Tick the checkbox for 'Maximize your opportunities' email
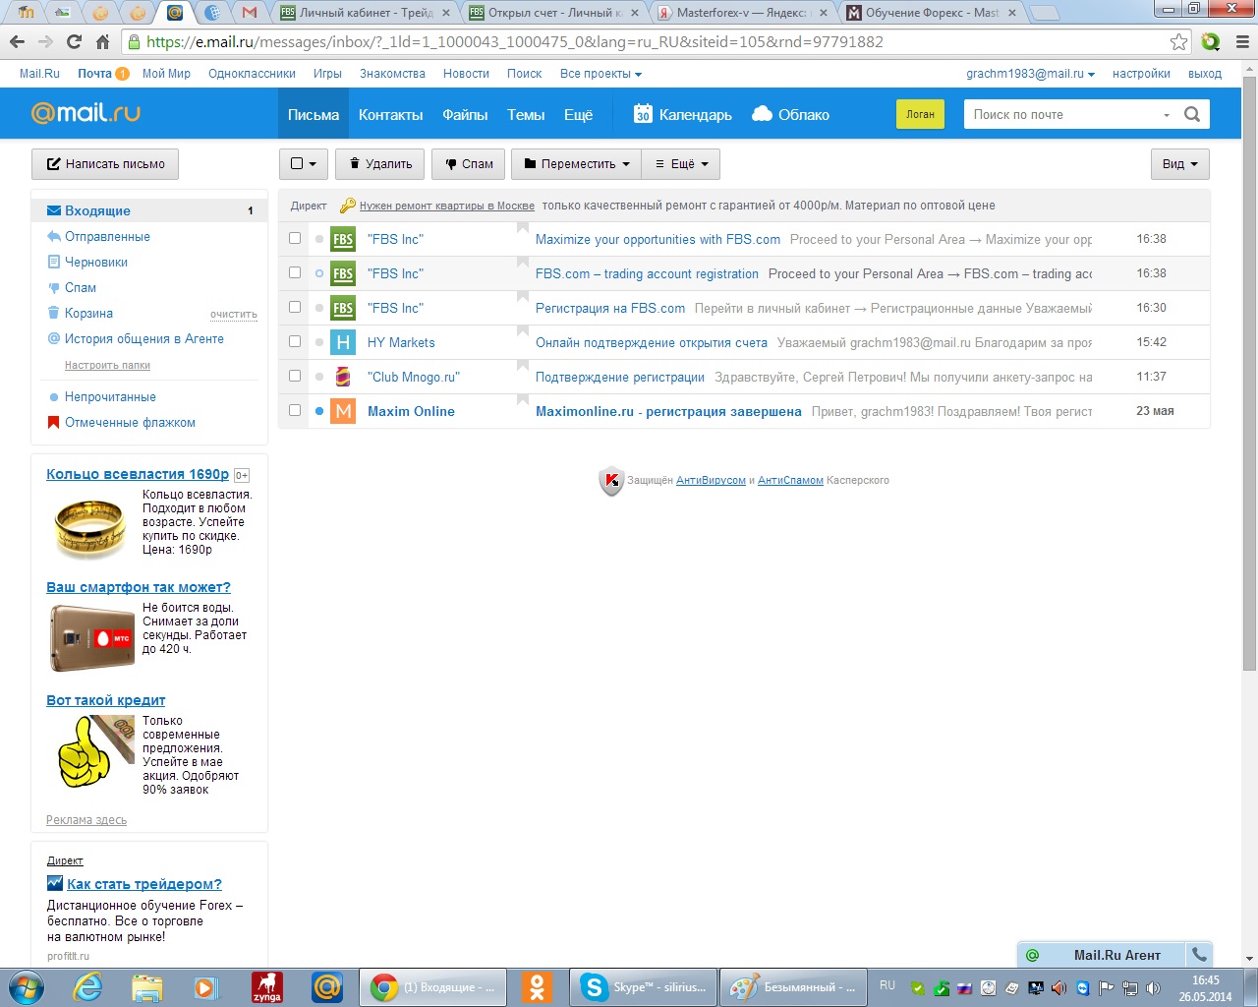 click(x=295, y=238)
